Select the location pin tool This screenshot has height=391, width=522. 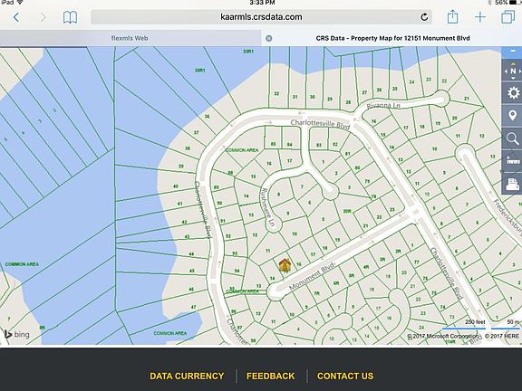(x=513, y=116)
